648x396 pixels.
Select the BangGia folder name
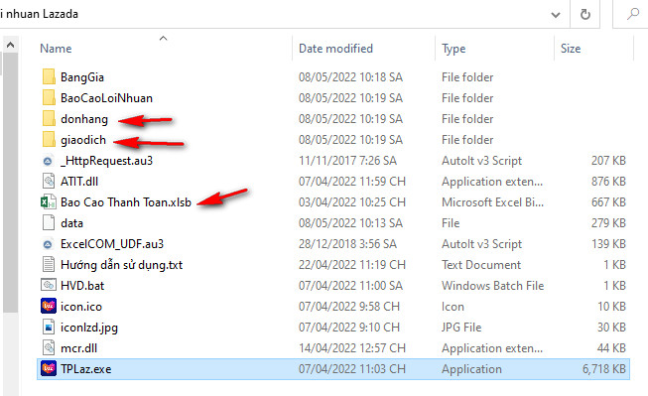tap(82, 77)
